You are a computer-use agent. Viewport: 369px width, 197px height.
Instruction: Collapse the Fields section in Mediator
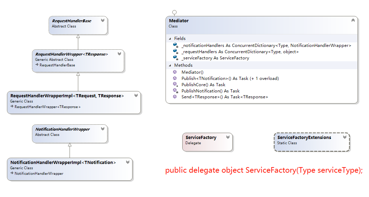click(170, 39)
